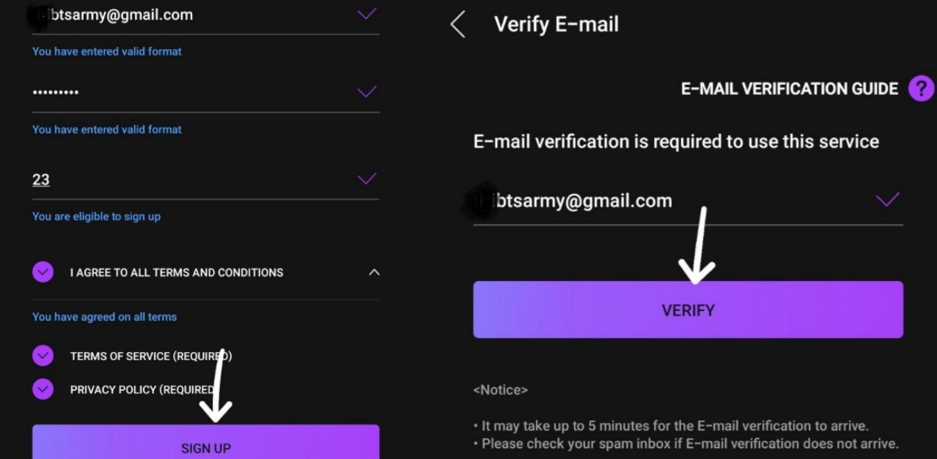Click the back arrow beside Verify E-mail

pyautogui.click(x=458, y=24)
